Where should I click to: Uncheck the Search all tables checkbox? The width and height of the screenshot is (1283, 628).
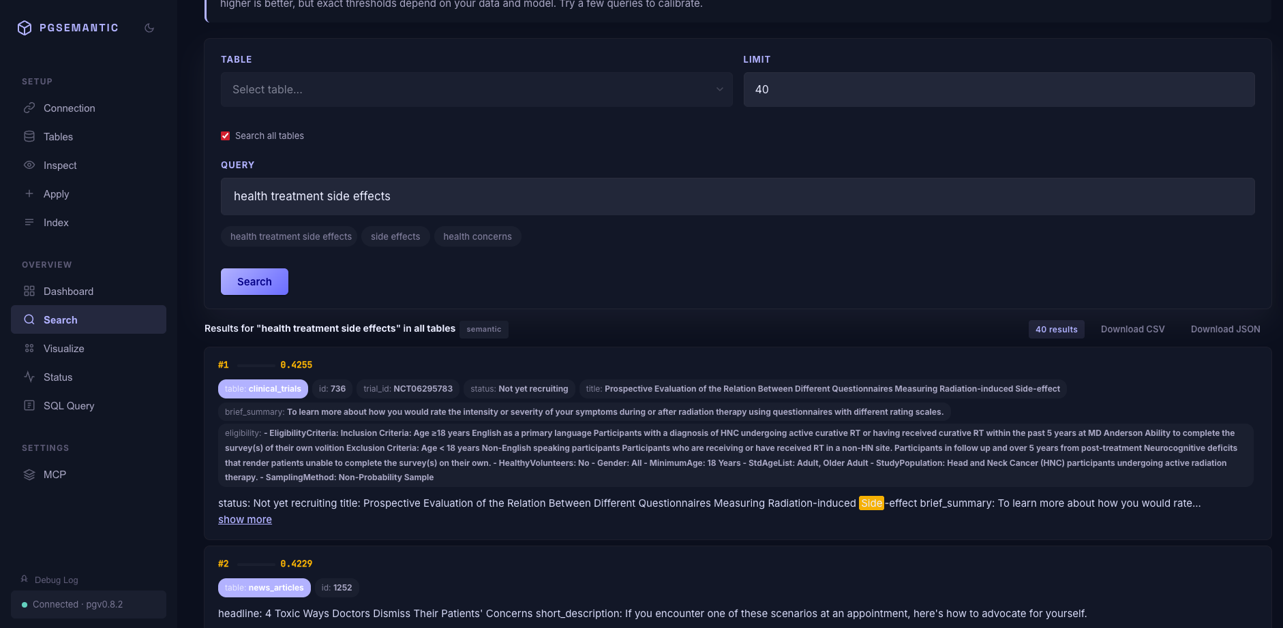[x=225, y=136]
